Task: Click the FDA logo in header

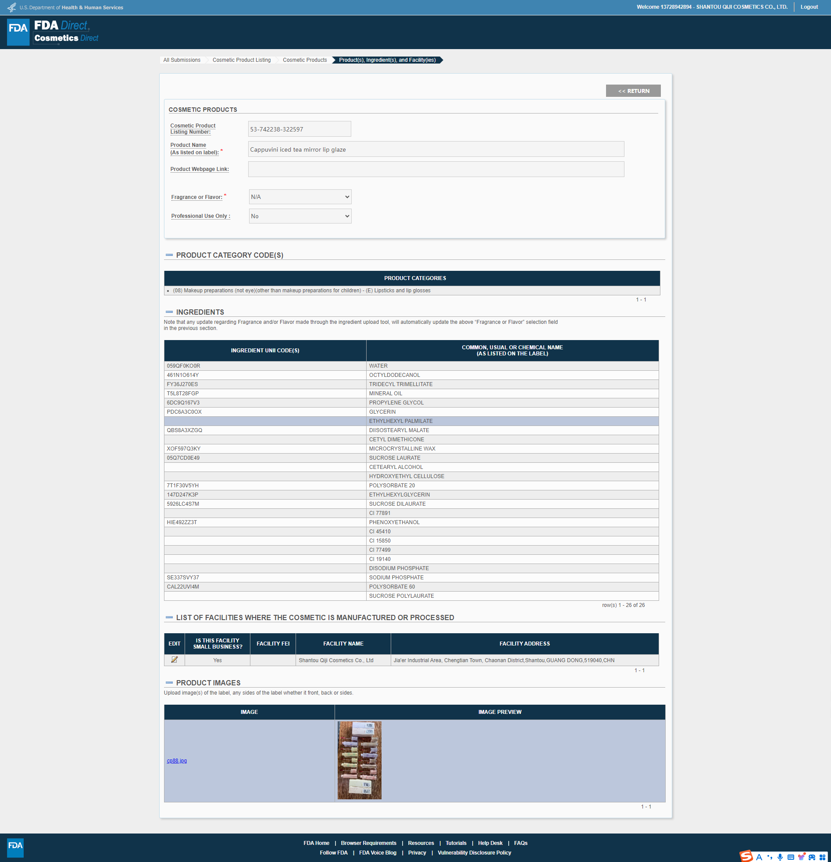Action: (x=18, y=32)
